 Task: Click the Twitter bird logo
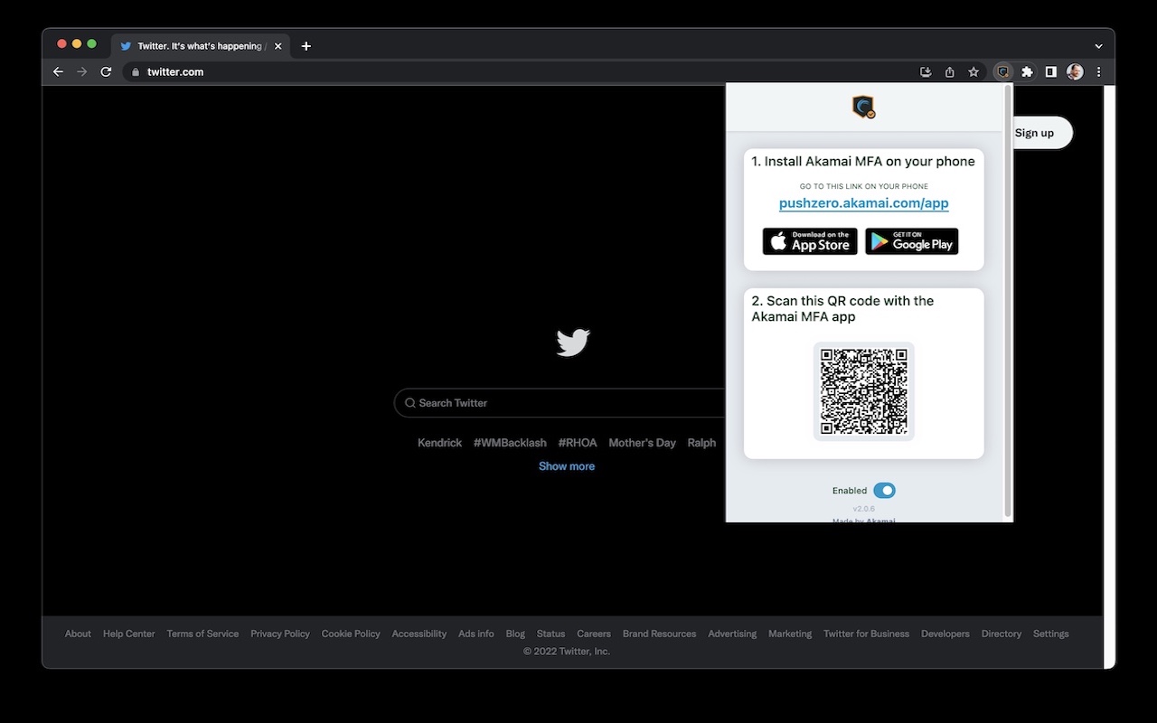point(572,343)
